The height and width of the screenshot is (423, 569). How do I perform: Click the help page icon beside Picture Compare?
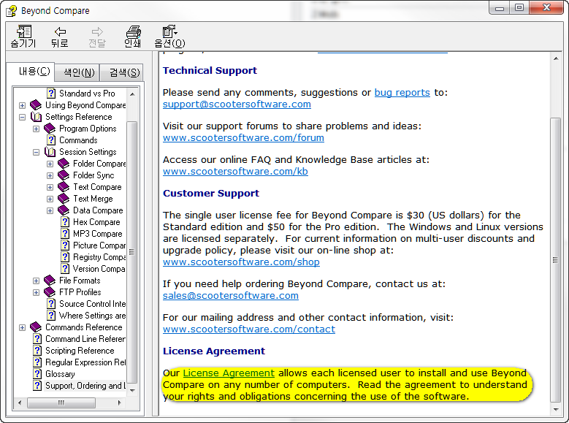click(x=65, y=245)
